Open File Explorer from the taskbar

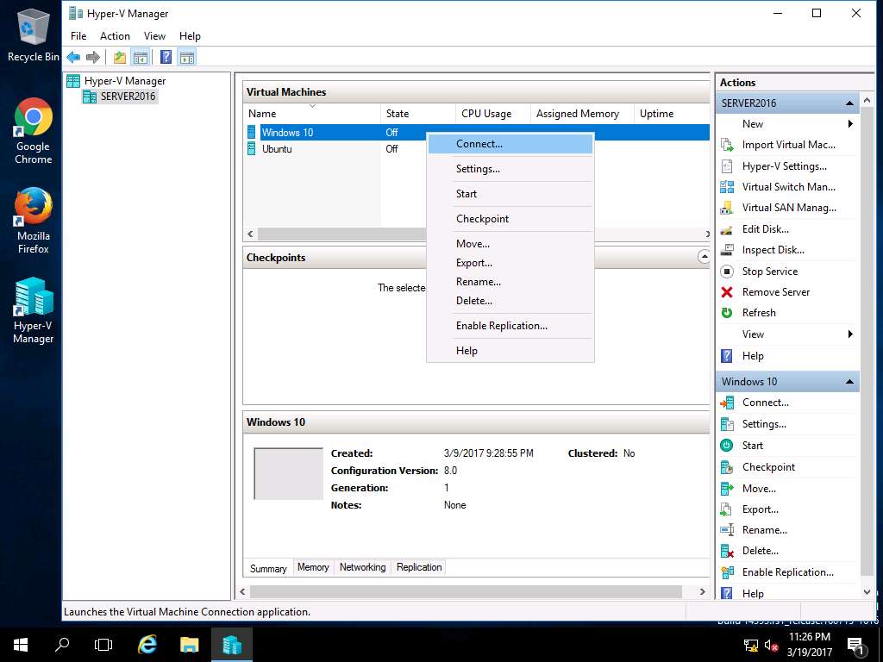click(x=189, y=645)
